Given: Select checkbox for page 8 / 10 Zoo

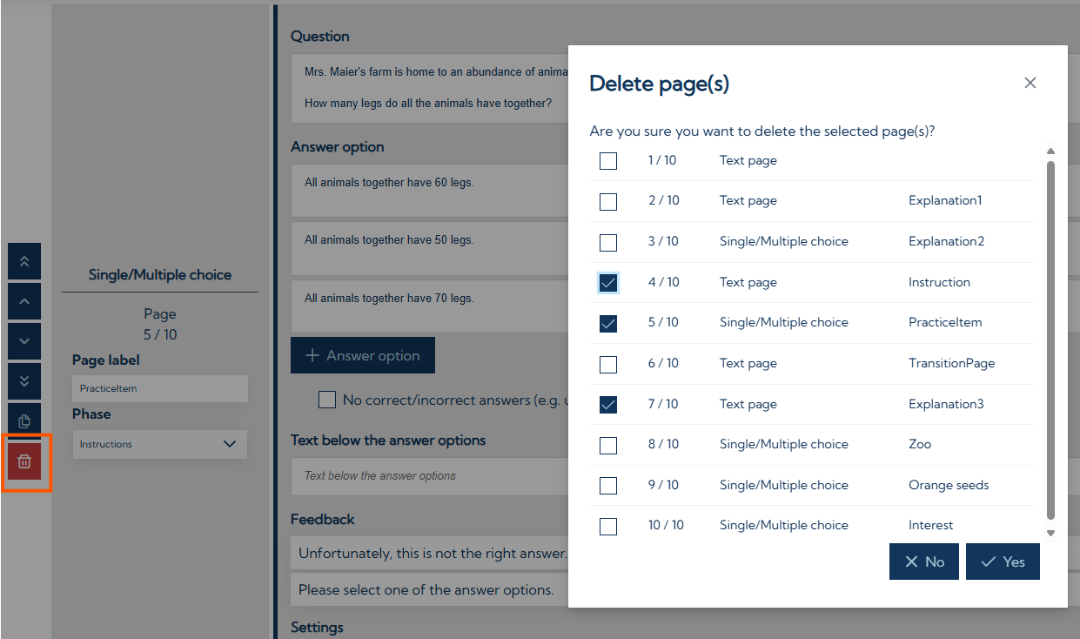Looking at the screenshot, I should tap(608, 445).
